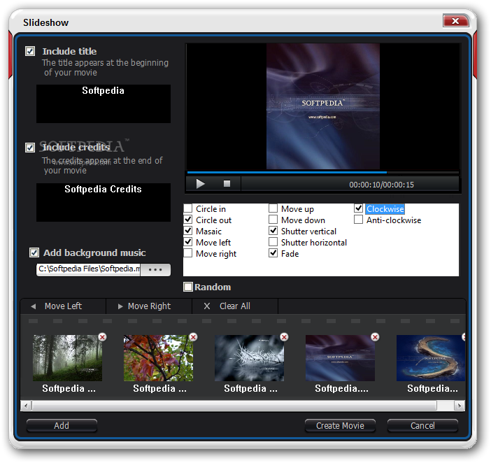
Task: Disable Add background music checkbox
Action: pyautogui.click(x=34, y=252)
